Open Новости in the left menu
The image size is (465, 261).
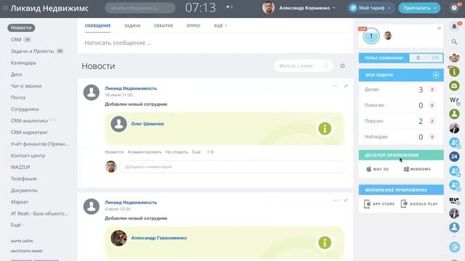[x=21, y=28]
